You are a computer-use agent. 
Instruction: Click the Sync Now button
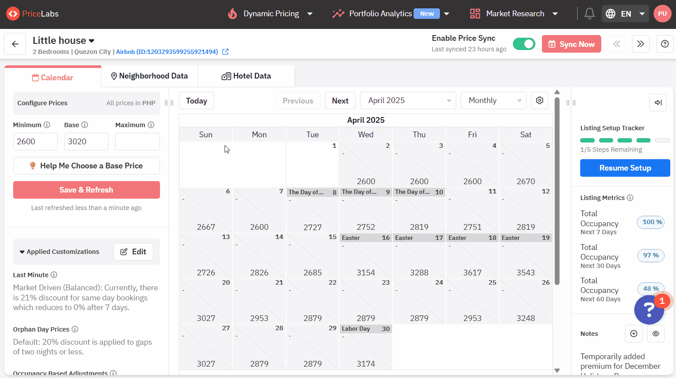tap(571, 44)
